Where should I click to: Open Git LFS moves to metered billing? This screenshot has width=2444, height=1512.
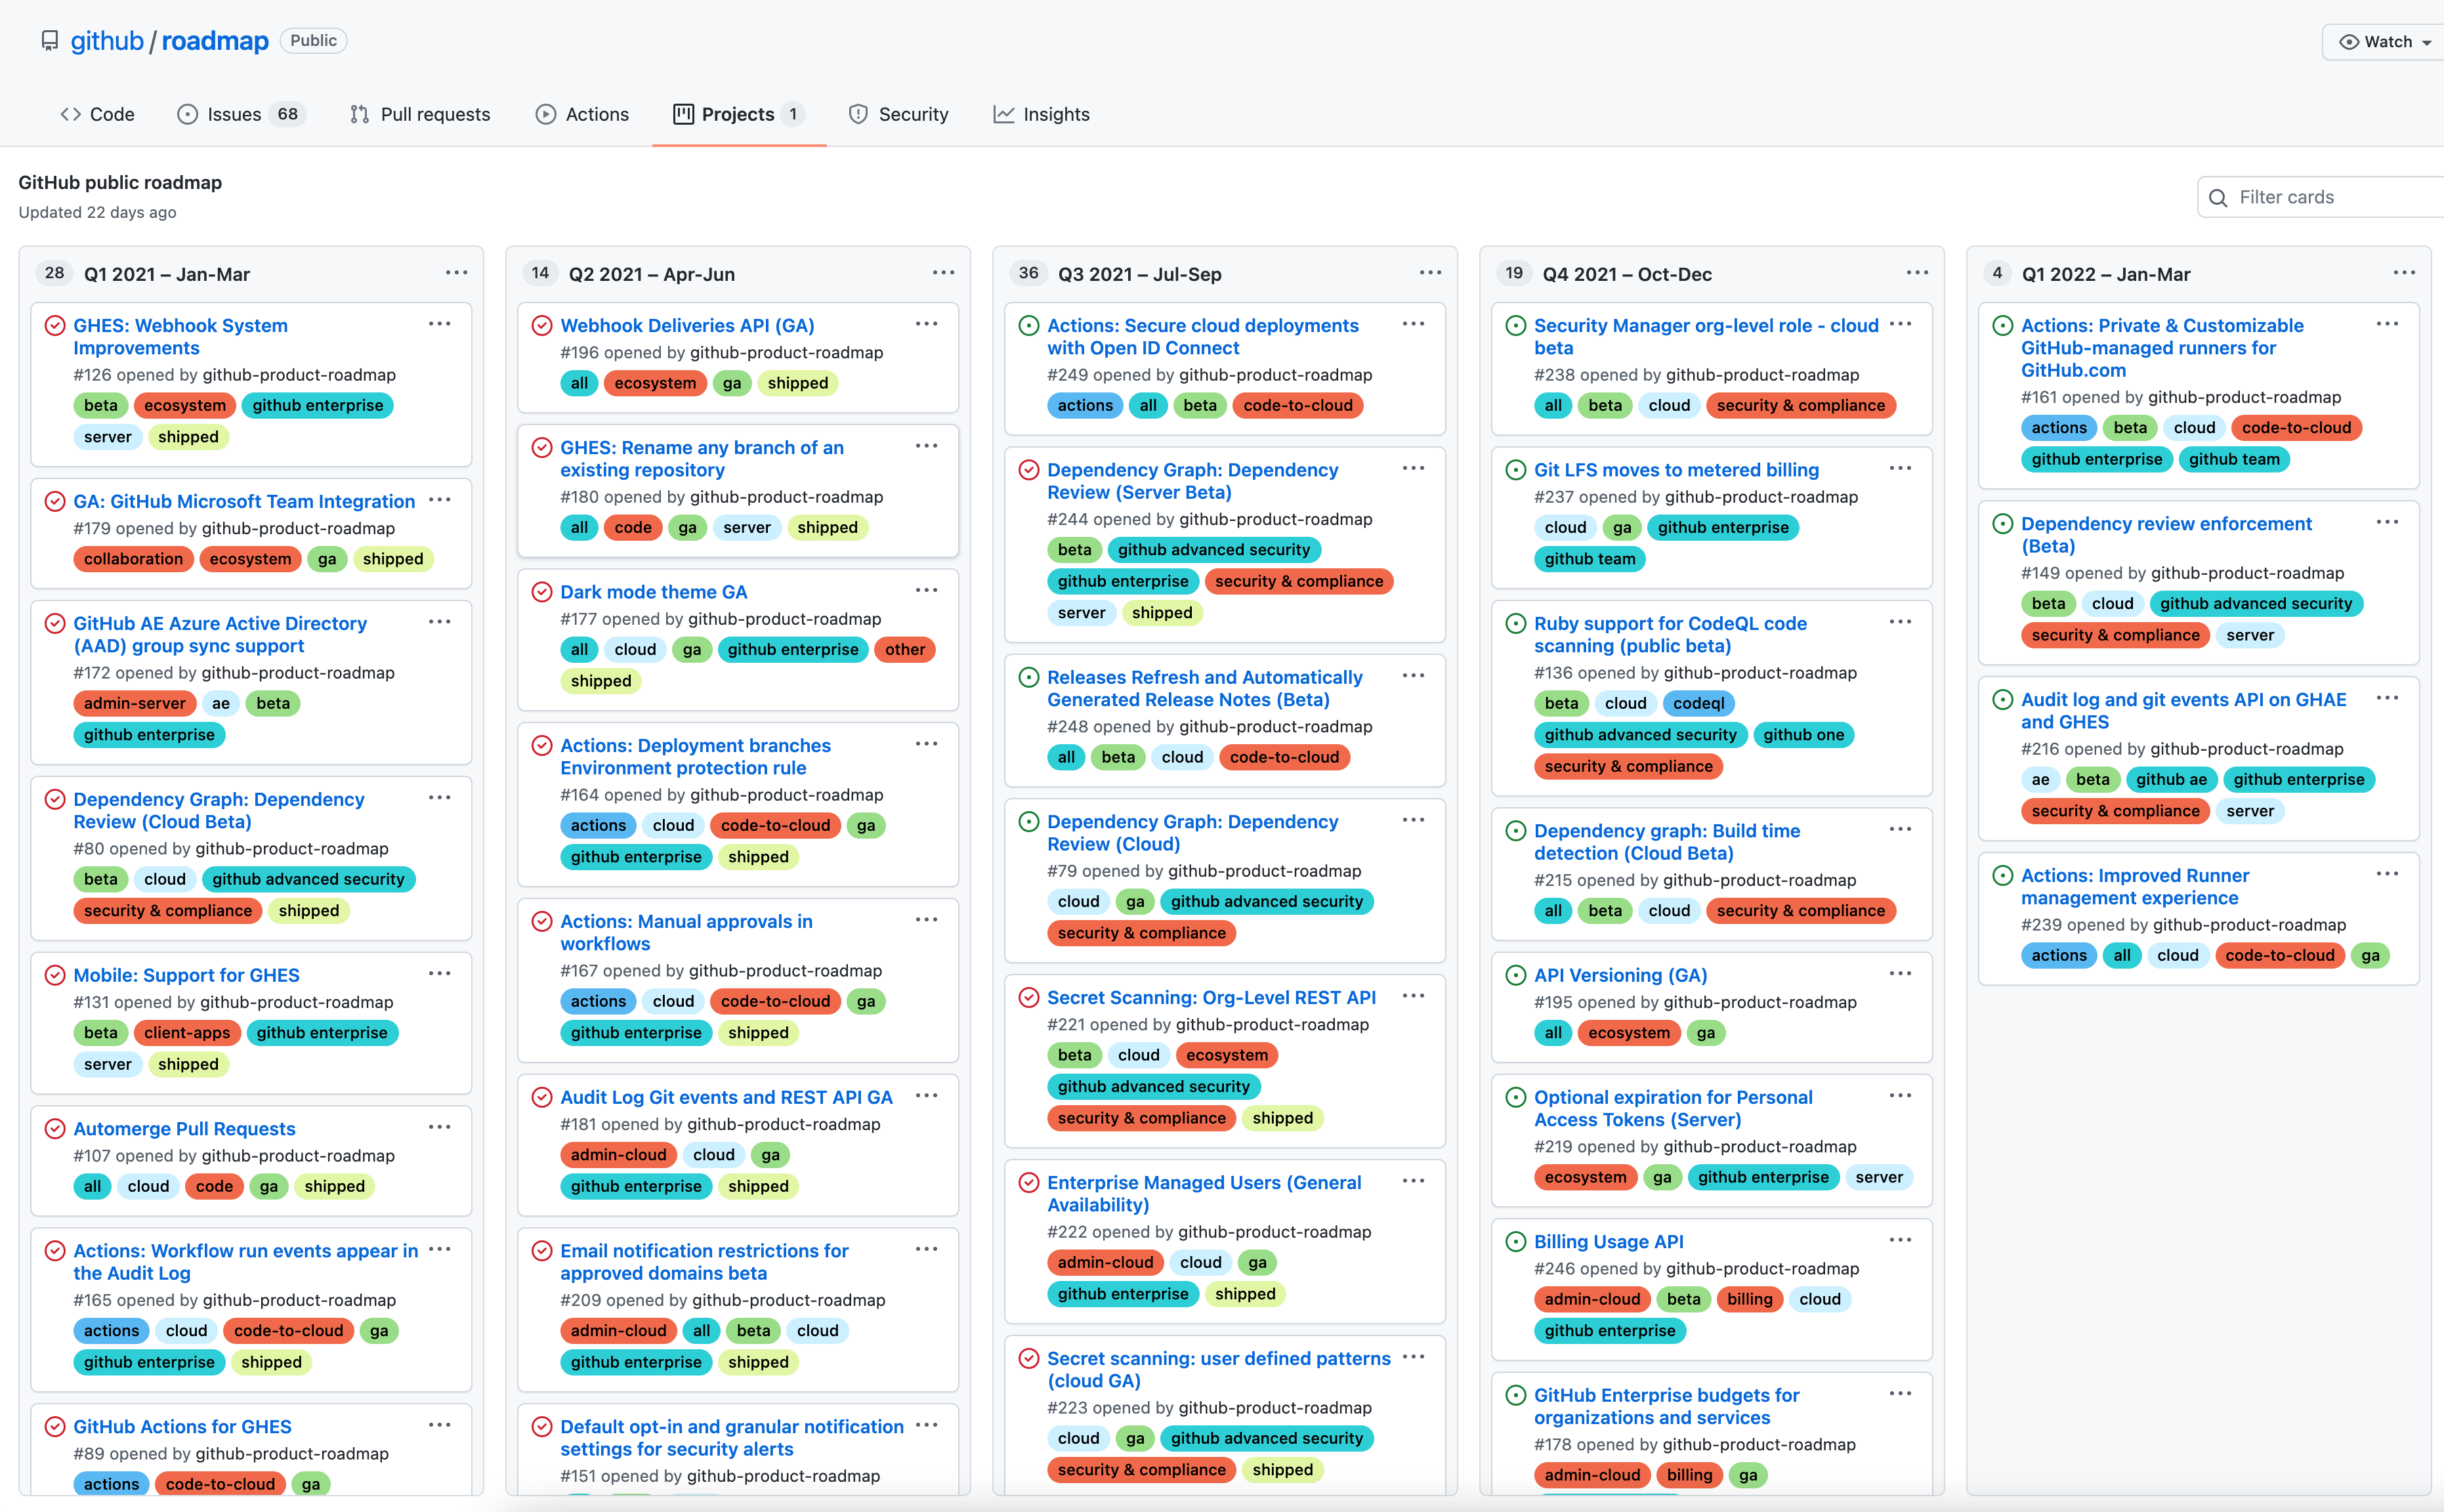[x=1676, y=469]
